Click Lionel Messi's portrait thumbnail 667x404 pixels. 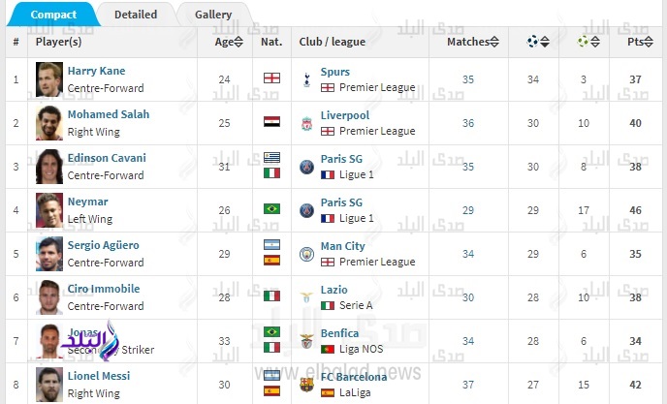click(x=49, y=384)
